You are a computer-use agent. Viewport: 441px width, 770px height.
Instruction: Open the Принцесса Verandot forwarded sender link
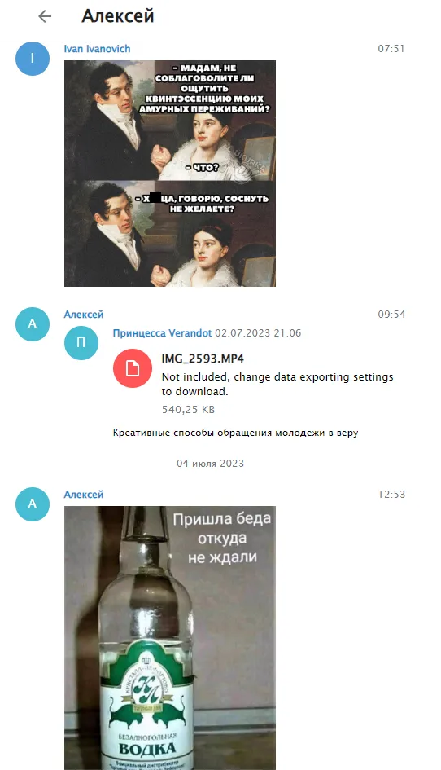coord(163,333)
